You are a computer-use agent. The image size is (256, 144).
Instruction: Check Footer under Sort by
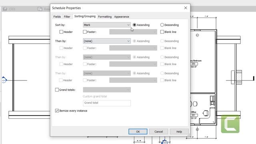tap(85, 32)
